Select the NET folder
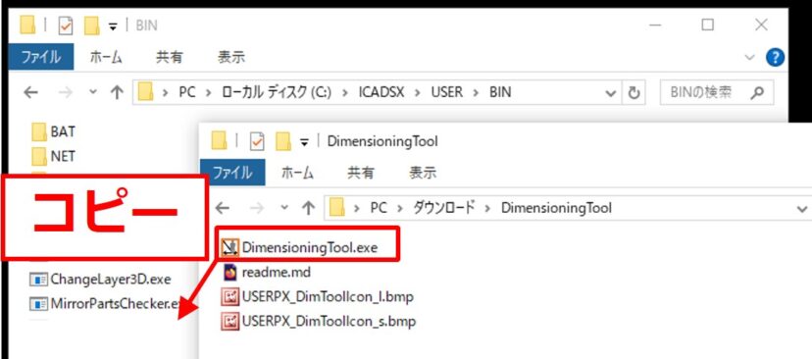Viewport: 812px width, 359px height. [53, 155]
